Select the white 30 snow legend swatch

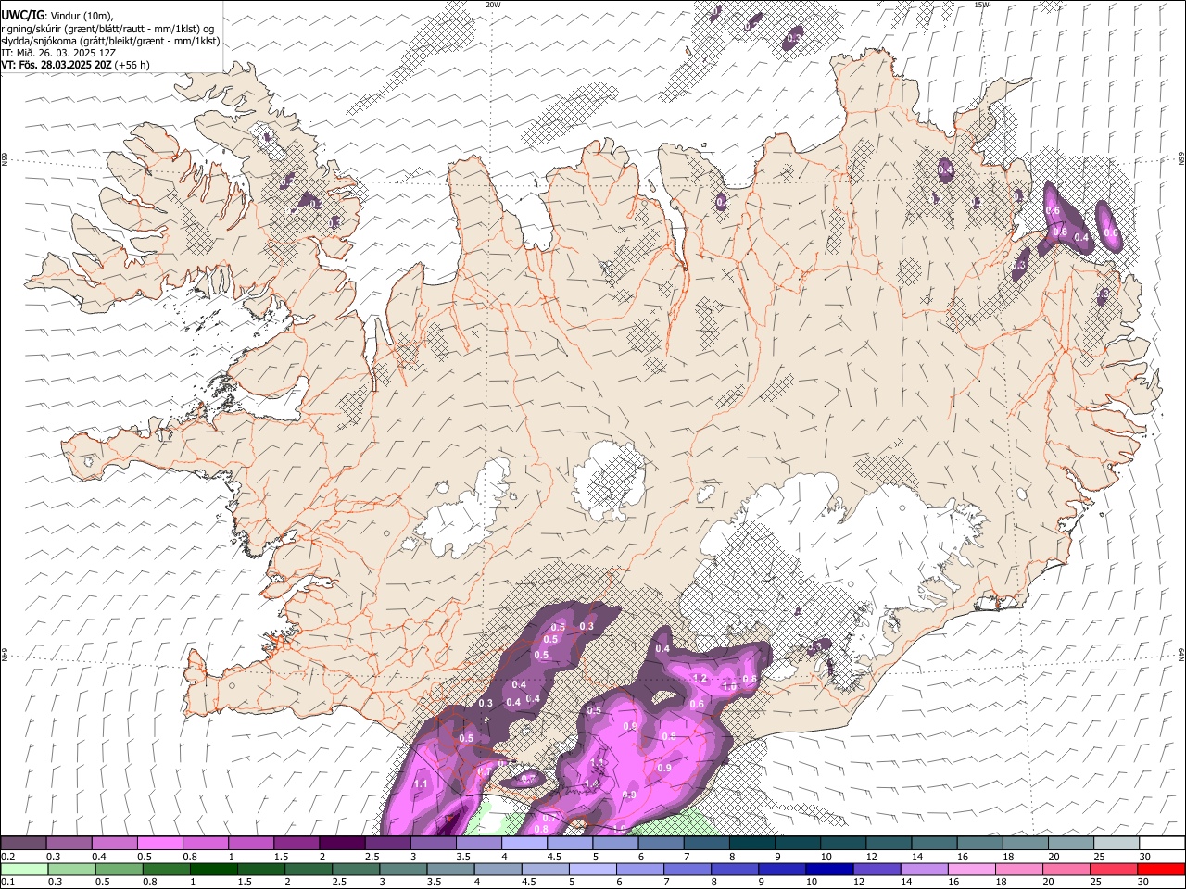point(1162,844)
